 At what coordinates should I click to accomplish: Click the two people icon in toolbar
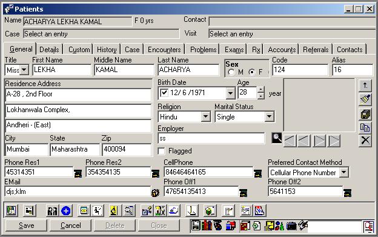(x=52, y=211)
